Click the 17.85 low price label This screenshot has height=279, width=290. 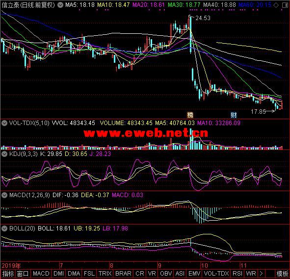[x=258, y=112]
